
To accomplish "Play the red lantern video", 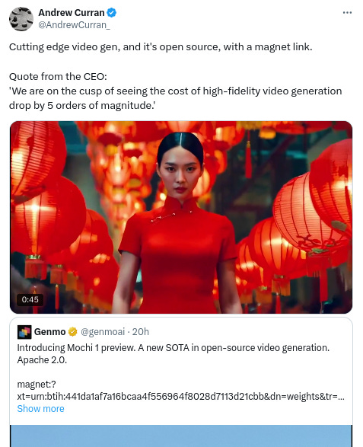I will (181, 217).
